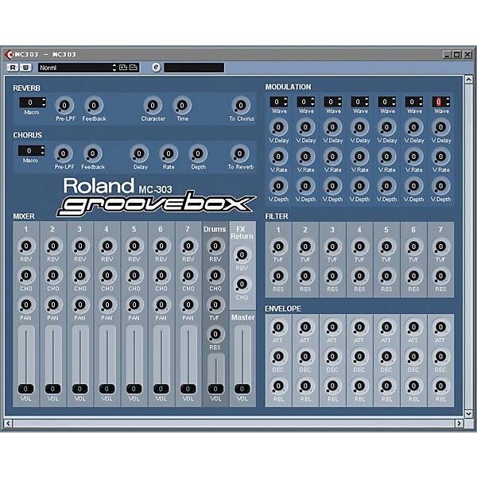Screen dimensions: 477x477
Task: Click the black field next to the e button
Action: pyautogui.click(x=194, y=68)
